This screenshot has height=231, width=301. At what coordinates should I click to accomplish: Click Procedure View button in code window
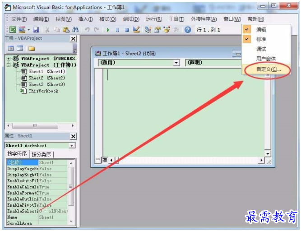pyautogui.click(x=98, y=160)
